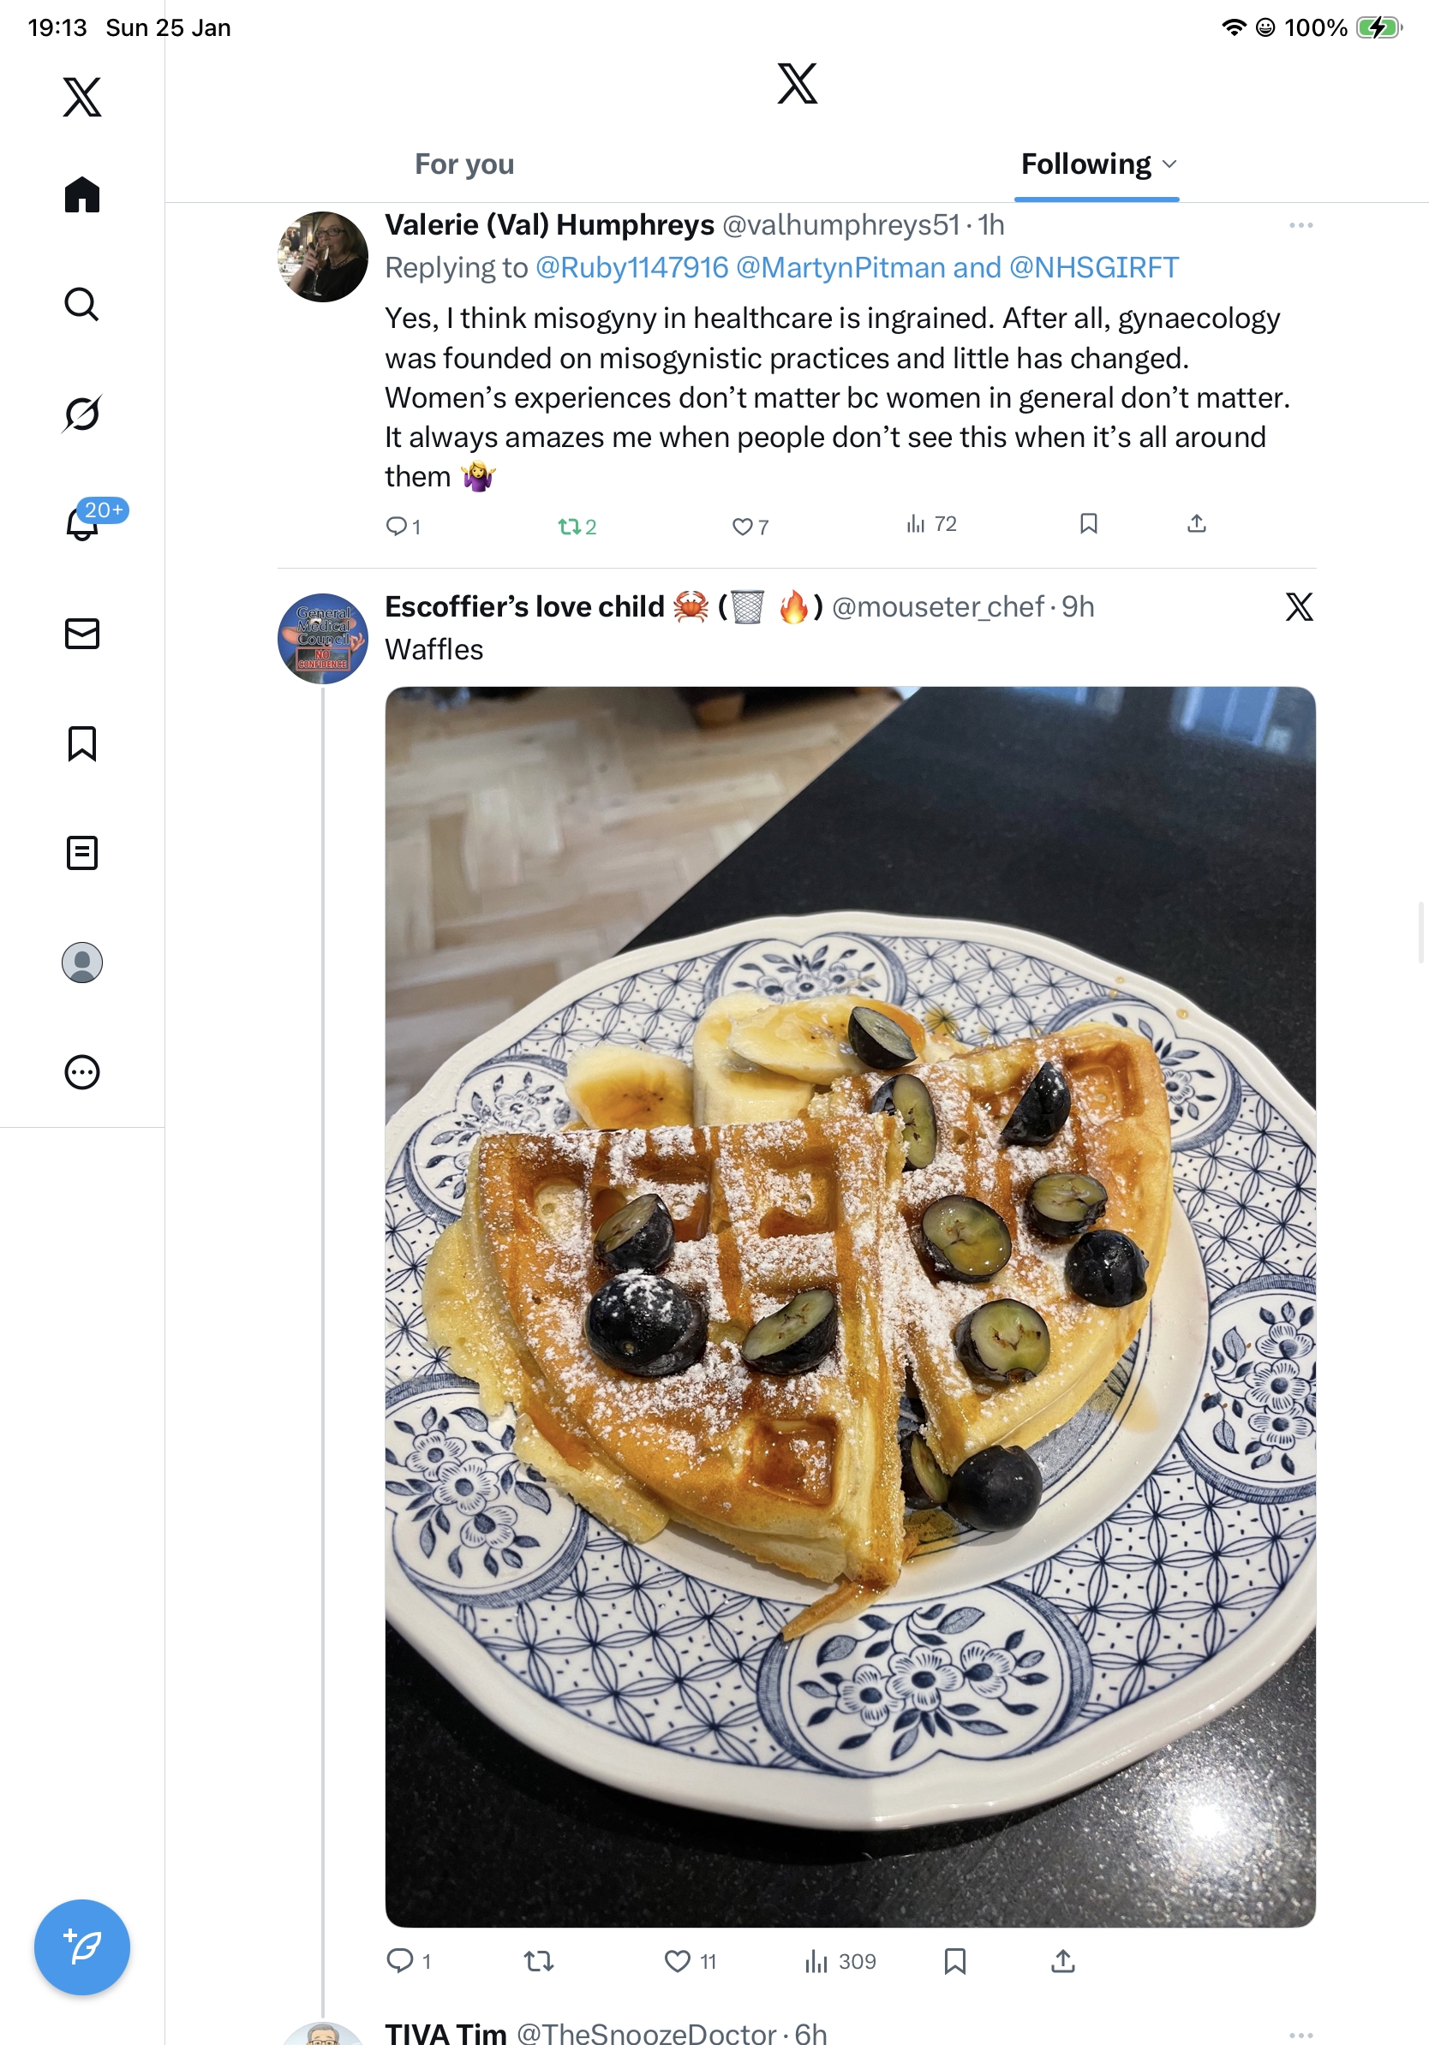1429x2045 pixels.
Task: Open @NHSGIRFT mention link
Action: point(1093,267)
